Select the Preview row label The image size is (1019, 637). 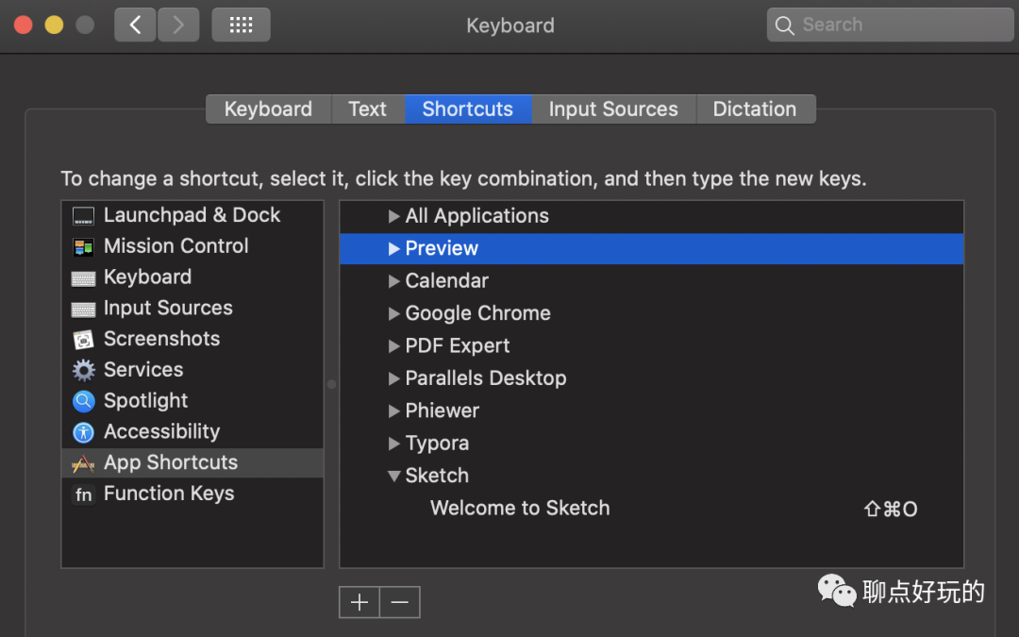point(442,248)
